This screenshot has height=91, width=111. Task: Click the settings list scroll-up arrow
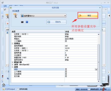click(x=98, y=34)
